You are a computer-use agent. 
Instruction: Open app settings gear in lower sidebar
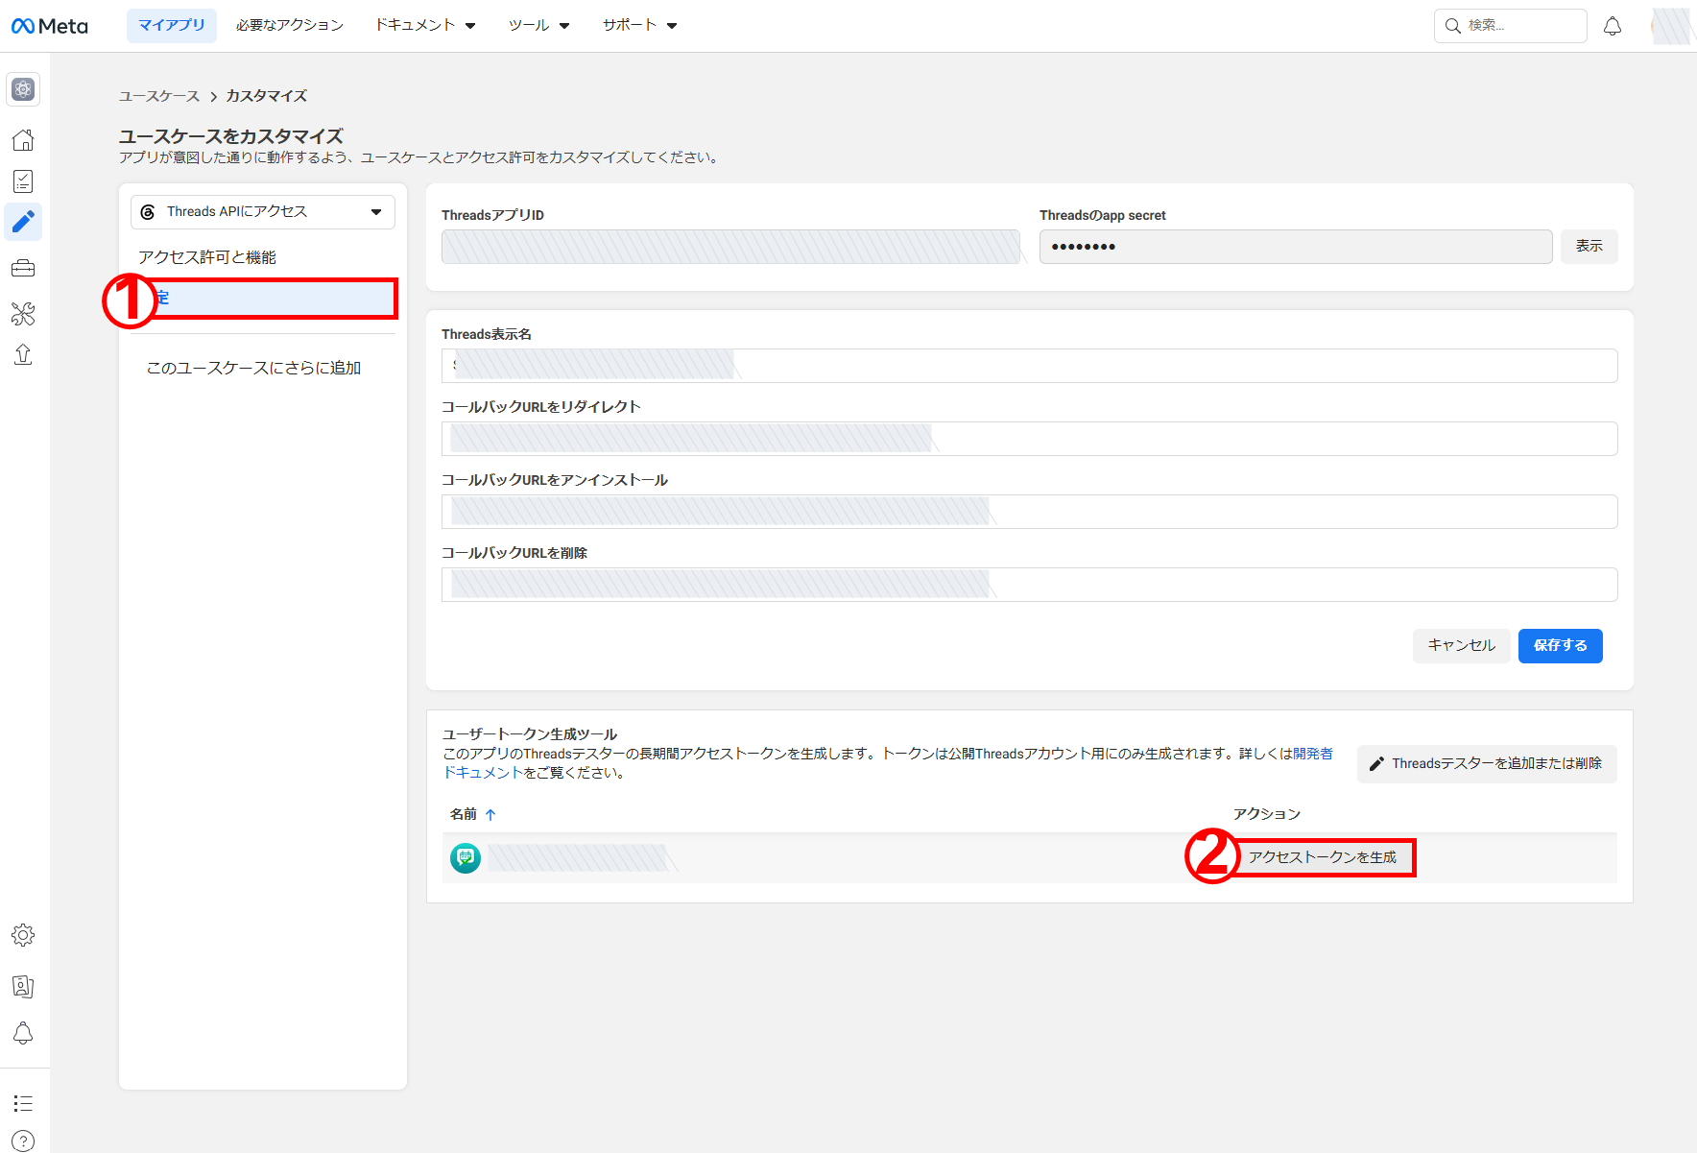coord(23,935)
